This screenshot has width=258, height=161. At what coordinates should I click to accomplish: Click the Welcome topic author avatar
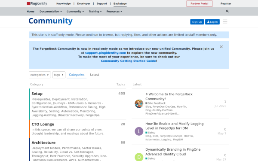139,103
